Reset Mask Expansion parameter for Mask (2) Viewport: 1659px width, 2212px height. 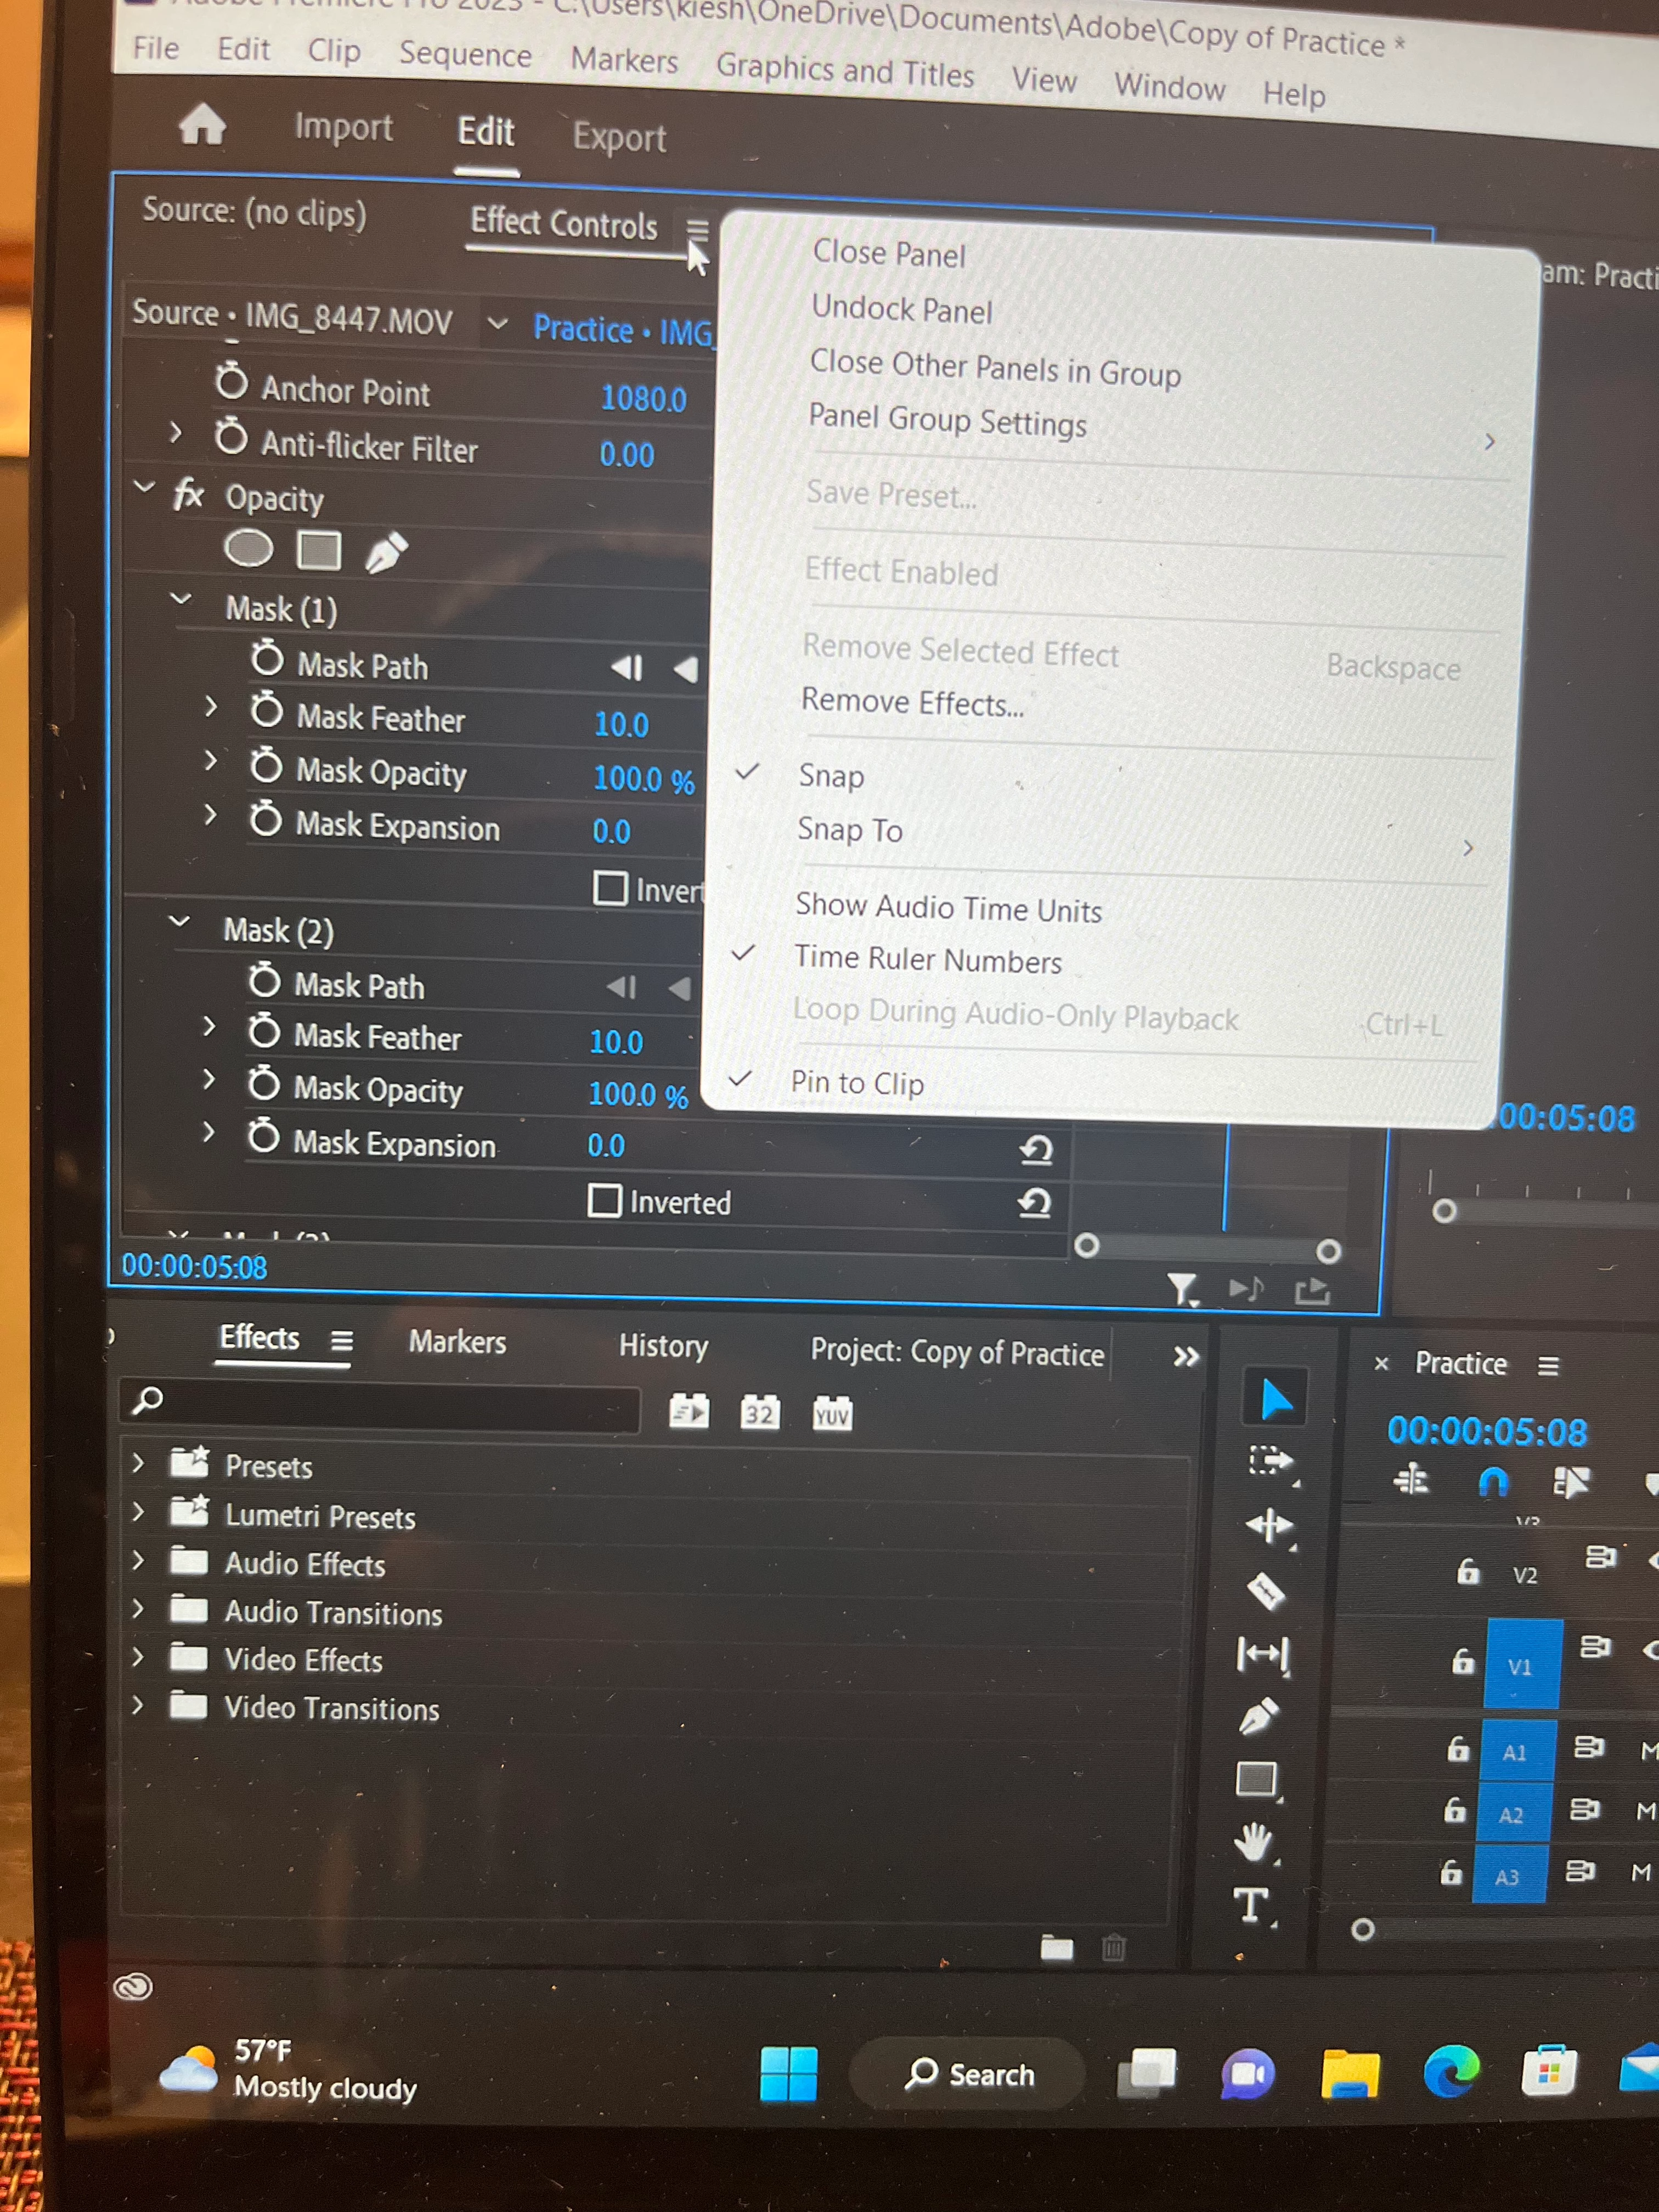point(1035,1150)
